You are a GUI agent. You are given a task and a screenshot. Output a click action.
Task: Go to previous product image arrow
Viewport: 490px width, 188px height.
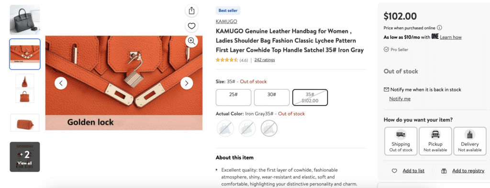pos(61,83)
